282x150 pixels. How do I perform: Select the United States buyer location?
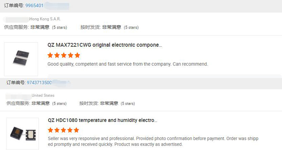coord(43,95)
